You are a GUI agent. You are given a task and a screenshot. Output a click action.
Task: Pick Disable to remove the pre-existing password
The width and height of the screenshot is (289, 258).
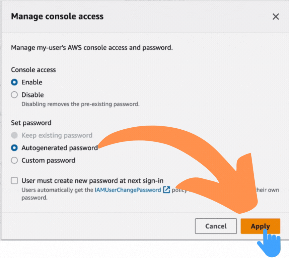tap(14, 94)
